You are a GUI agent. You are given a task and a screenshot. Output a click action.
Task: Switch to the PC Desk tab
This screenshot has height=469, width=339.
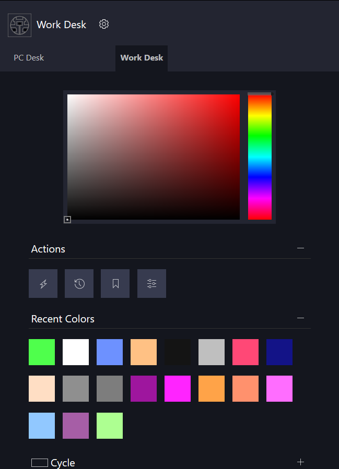coord(29,58)
